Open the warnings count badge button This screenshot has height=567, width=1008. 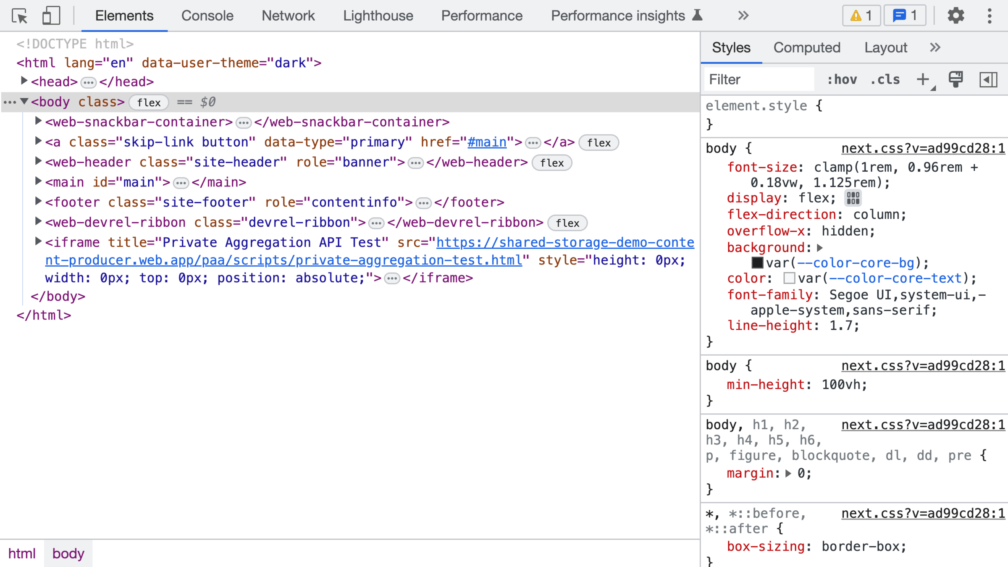861,16
